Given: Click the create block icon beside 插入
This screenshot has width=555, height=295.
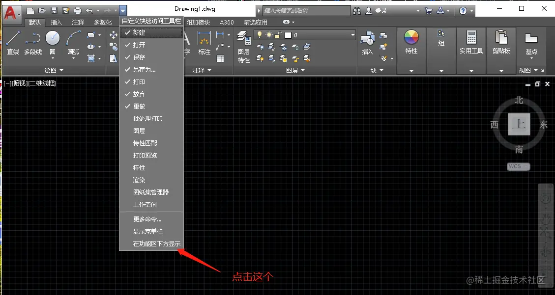Looking at the screenshot, I should pyautogui.click(x=383, y=35).
